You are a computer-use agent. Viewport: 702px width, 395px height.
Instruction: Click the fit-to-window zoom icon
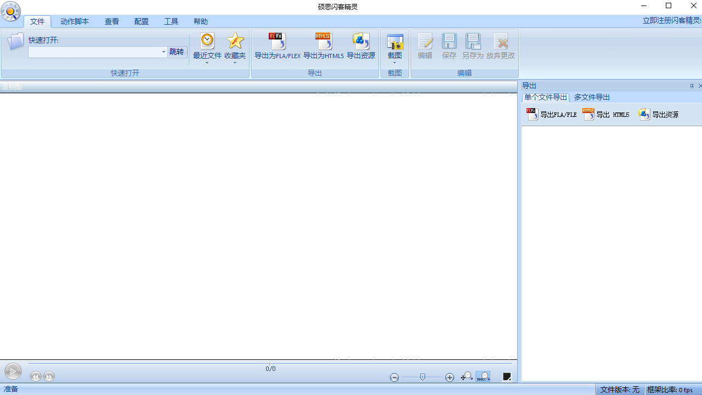pyautogui.click(x=466, y=376)
